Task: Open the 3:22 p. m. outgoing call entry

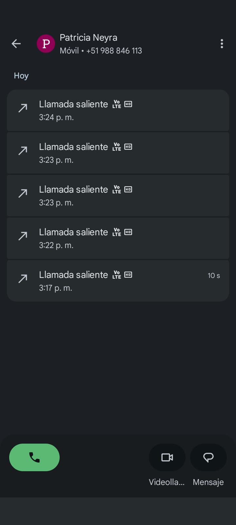Action: [x=118, y=238]
